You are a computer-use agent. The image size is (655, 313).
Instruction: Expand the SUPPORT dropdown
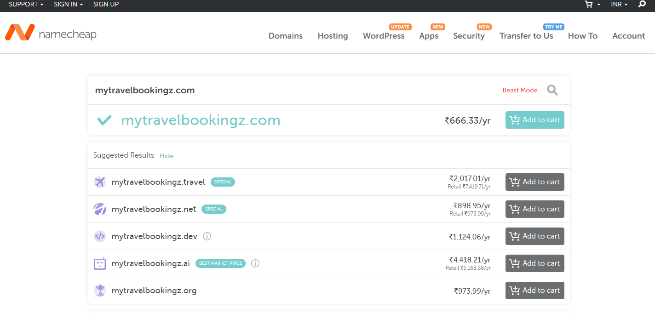tap(26, 4)
